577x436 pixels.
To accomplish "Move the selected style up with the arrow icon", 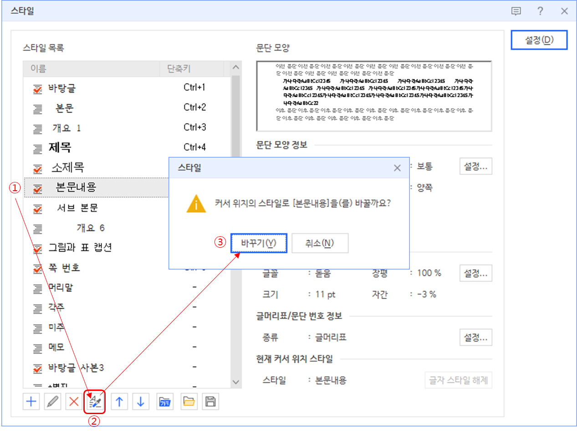I will pyautogui.click(x=119, y=402).
